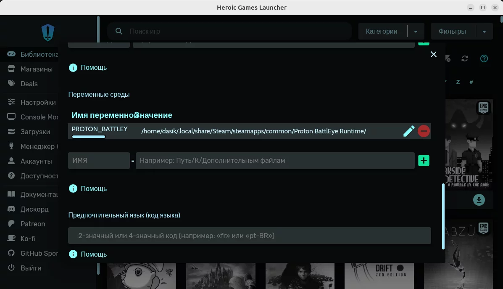Viewport: 503px width, 289px height.
Task: Click the search magnifier icon
Action: 119,31
